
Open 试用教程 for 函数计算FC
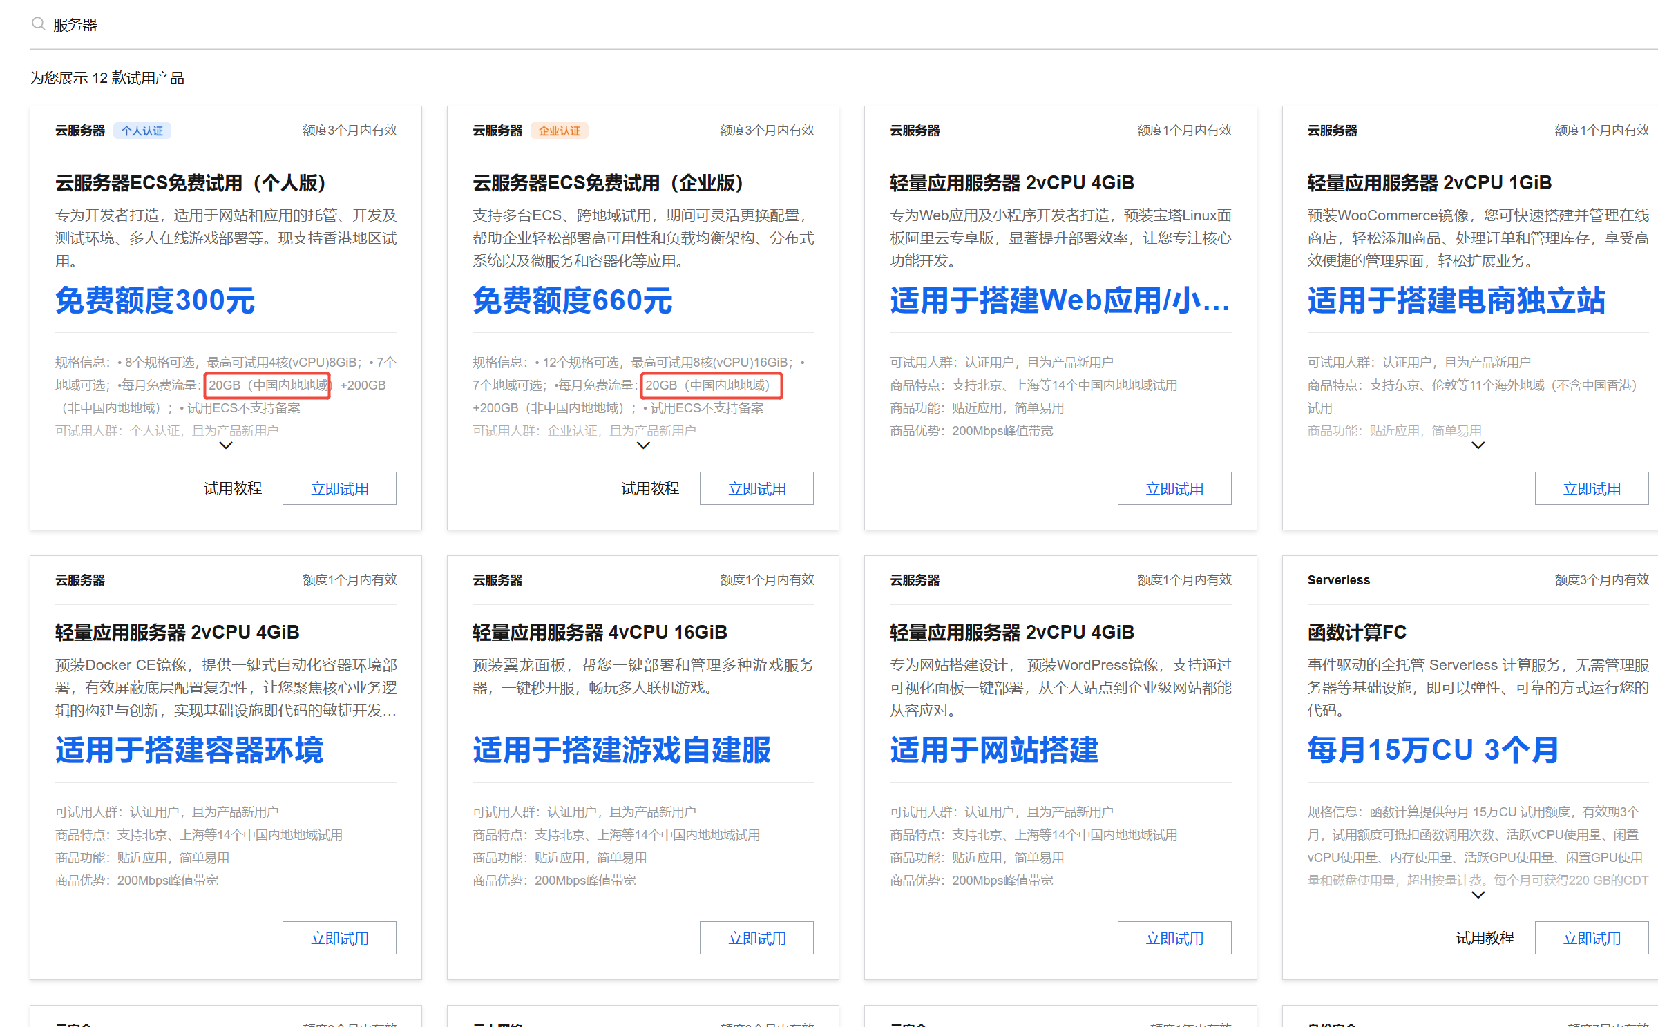click(1485, 939)
